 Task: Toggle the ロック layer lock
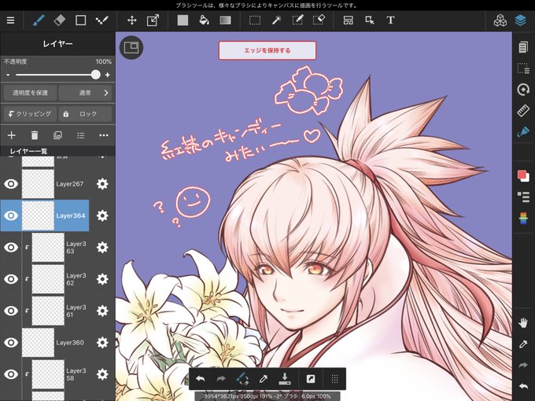85,114
